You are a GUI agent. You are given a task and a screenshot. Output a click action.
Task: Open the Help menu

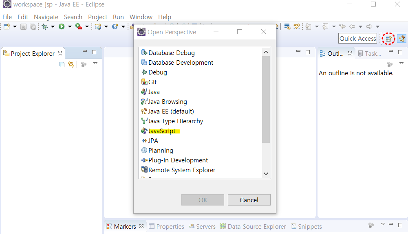[165, 17]
